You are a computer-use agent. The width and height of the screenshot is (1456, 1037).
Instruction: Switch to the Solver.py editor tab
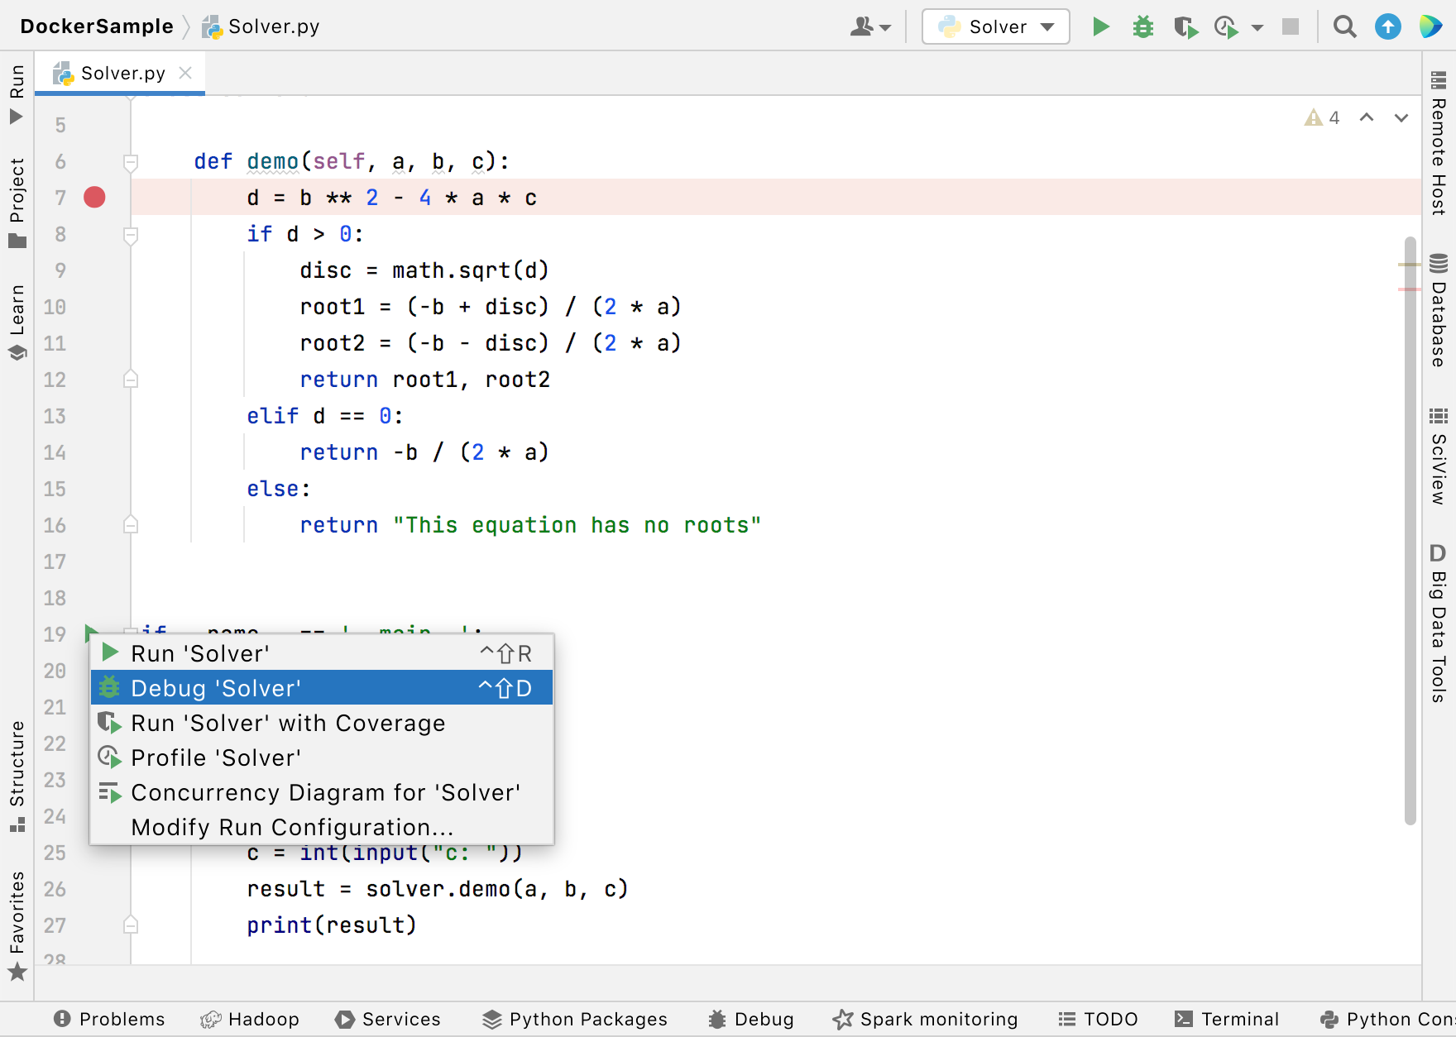pos(121,72)
